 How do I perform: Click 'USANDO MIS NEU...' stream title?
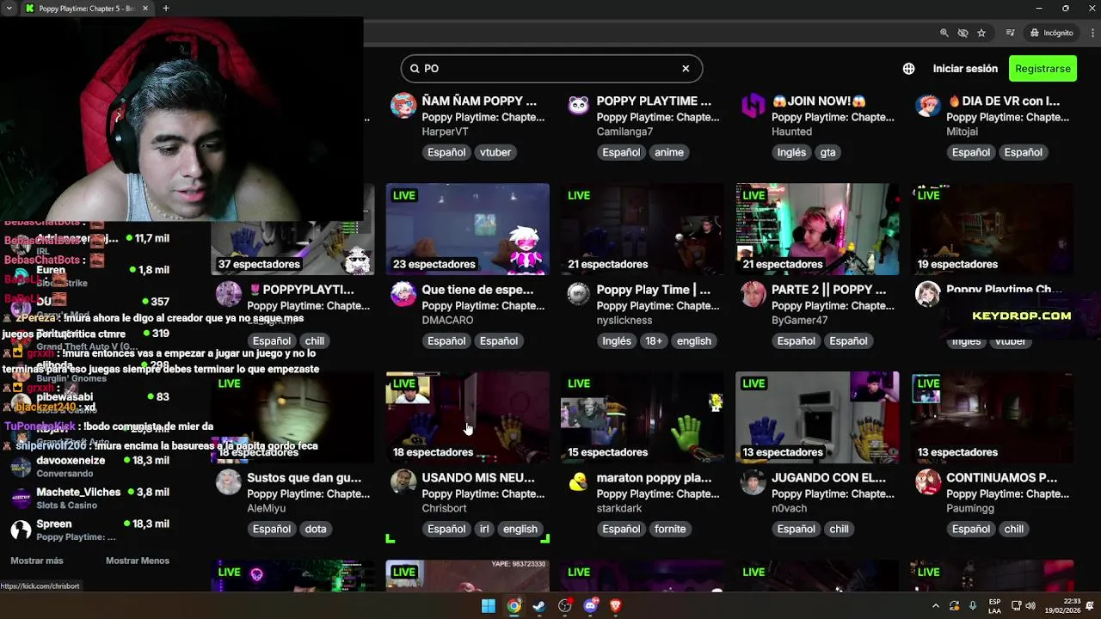point(478,478)
